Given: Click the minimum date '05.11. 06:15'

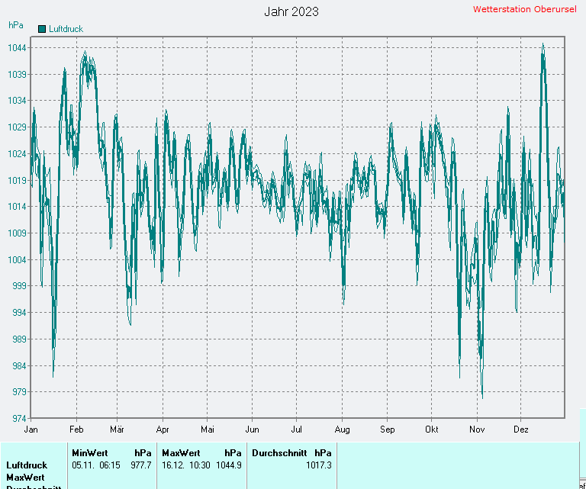Looking at the screenshot, I should (96, 465).
